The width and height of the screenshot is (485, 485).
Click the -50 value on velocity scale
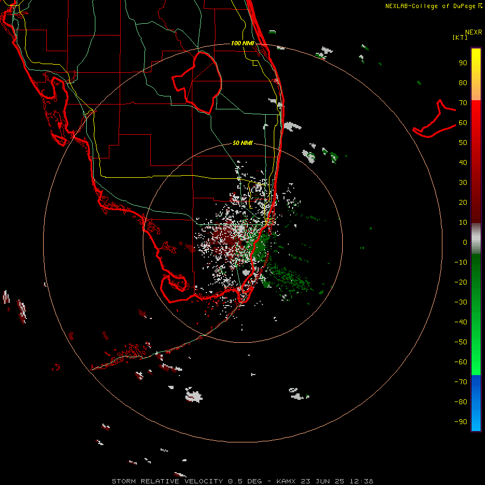pos(461,342)
